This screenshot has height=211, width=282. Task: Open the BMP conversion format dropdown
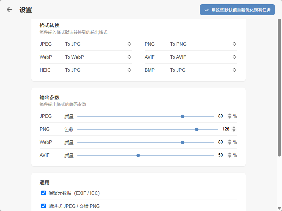[x=203, y=70]
